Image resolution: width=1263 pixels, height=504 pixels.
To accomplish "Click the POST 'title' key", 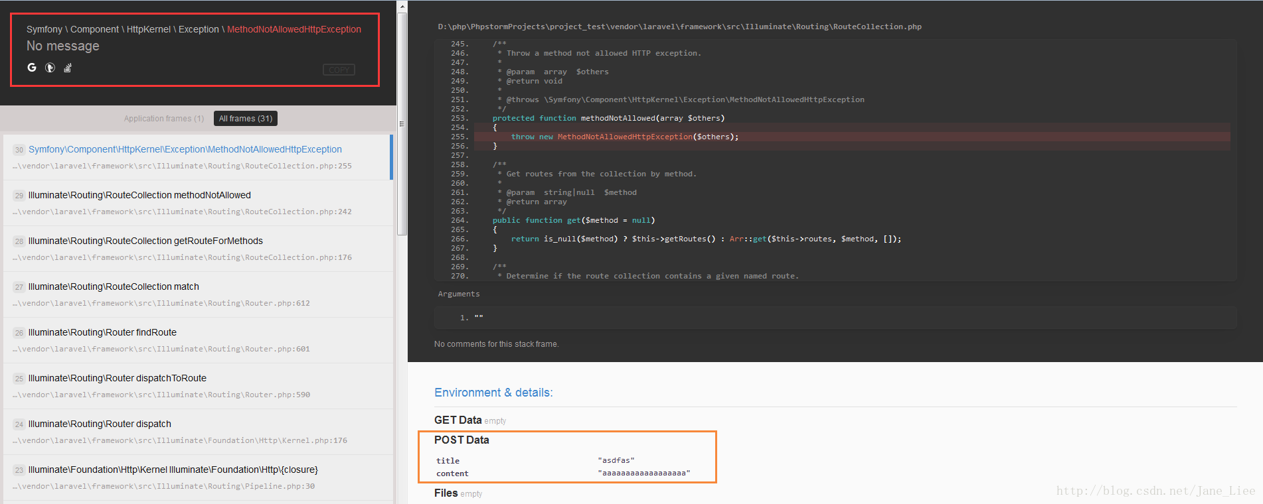I will click(x=448, y=461).
